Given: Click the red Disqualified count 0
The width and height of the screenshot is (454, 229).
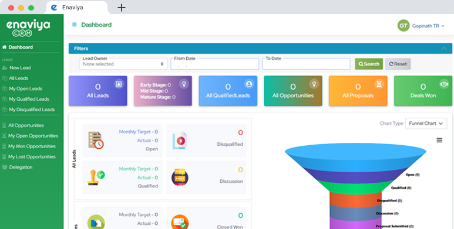Looking at the screenshot, I should point(240,132).
